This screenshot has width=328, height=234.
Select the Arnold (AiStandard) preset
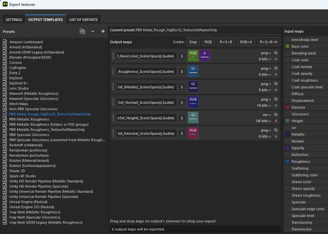point(25,47)
